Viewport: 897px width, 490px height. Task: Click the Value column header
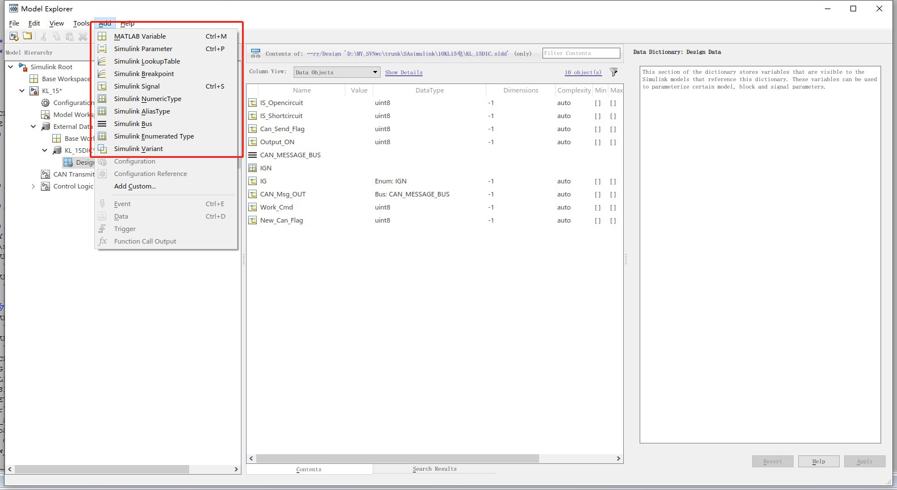coord(359,90)
